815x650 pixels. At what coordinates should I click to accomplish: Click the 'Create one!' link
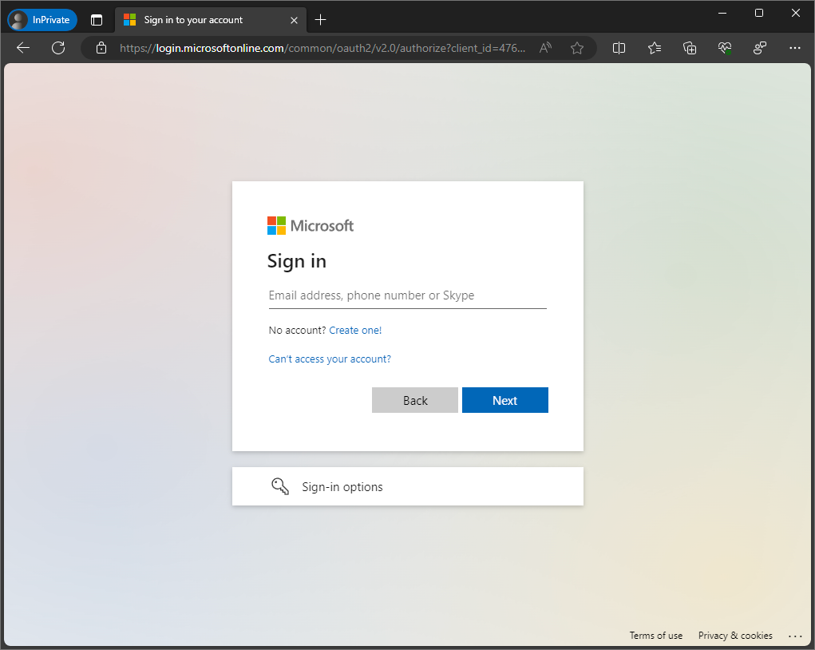(x=355, y=330)
